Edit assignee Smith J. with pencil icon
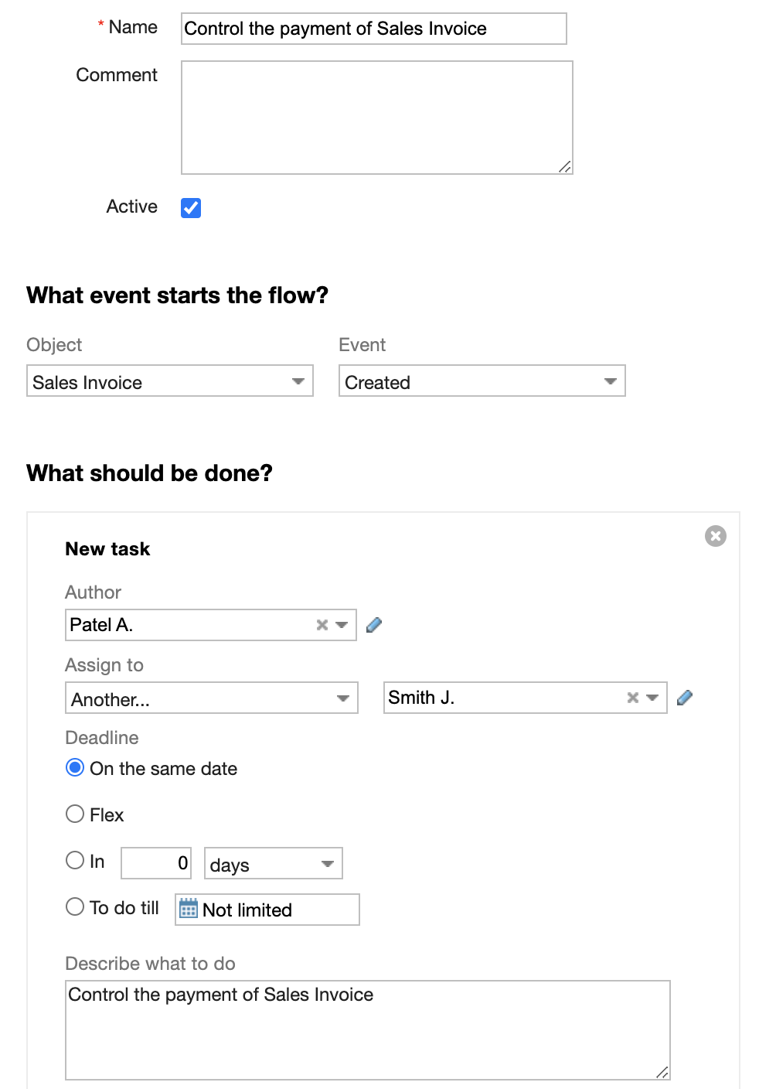 tap(685, 698)
